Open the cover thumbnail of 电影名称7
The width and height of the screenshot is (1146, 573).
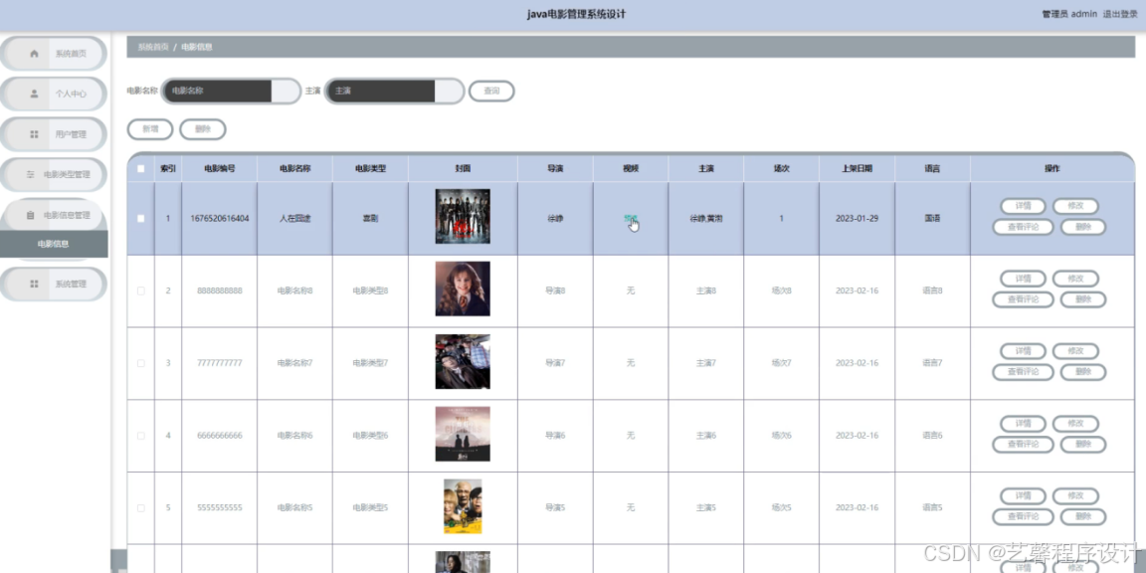(x=463, y=361)
